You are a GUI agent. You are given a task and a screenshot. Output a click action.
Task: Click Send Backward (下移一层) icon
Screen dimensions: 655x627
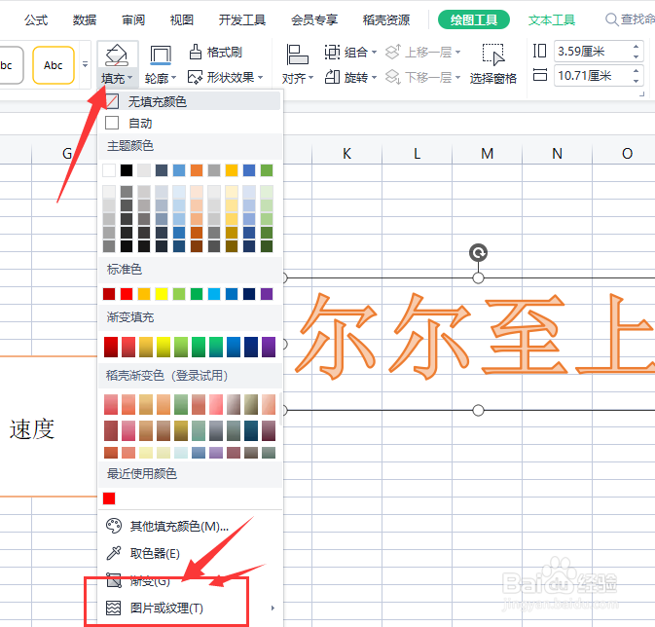(393, 77)
